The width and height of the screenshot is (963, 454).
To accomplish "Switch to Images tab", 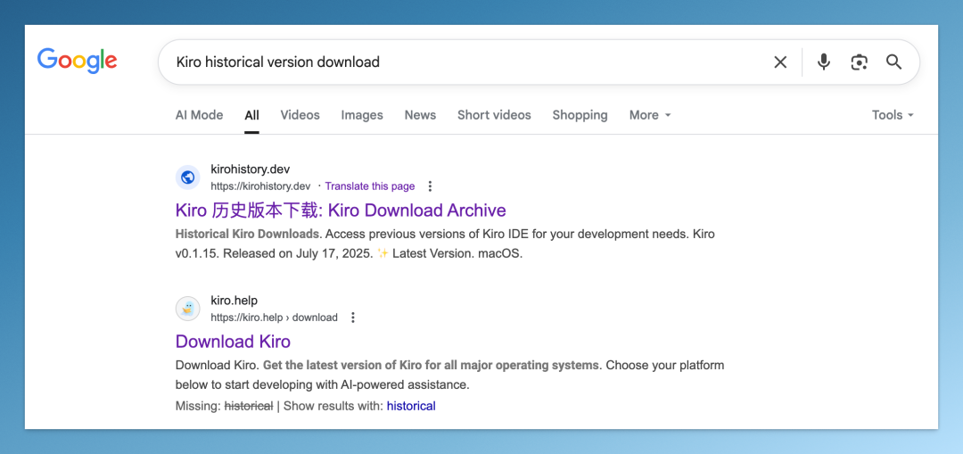I will point(362,115).
